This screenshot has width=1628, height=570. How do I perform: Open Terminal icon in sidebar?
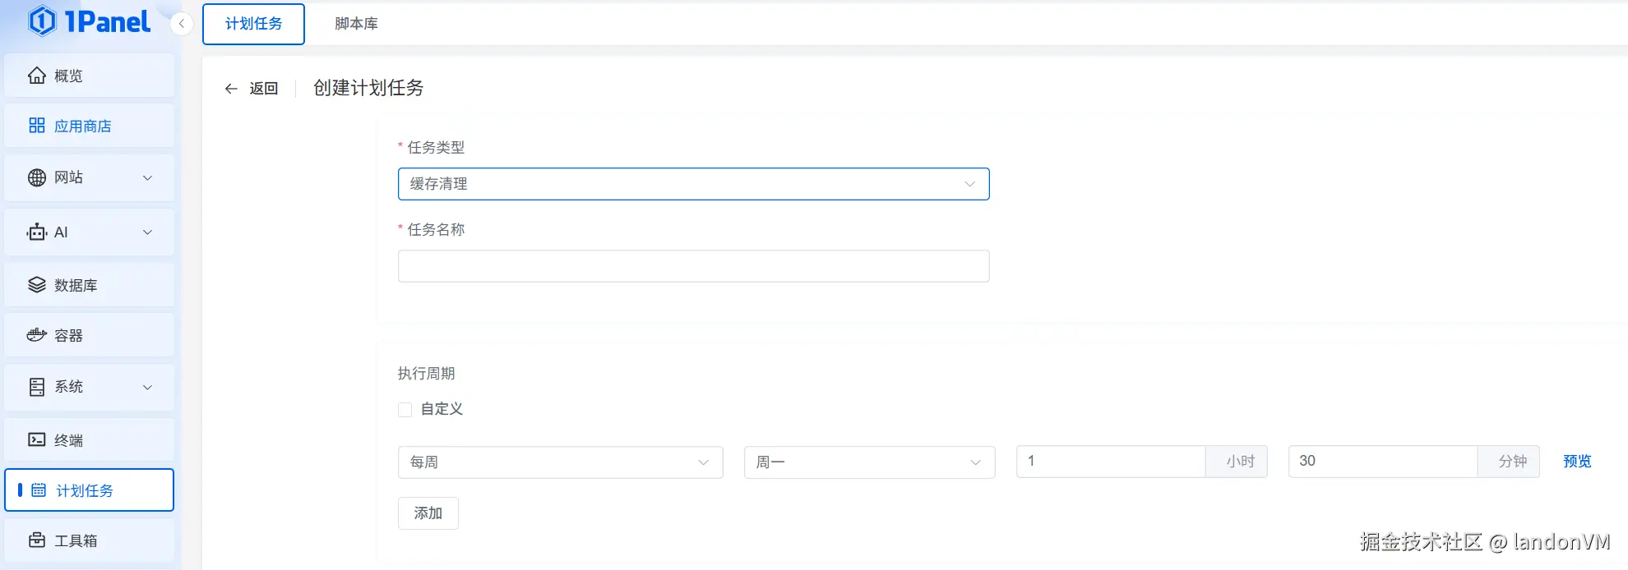coord(36,439)
